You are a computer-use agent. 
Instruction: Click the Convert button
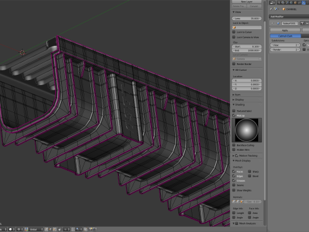[254, 6]
